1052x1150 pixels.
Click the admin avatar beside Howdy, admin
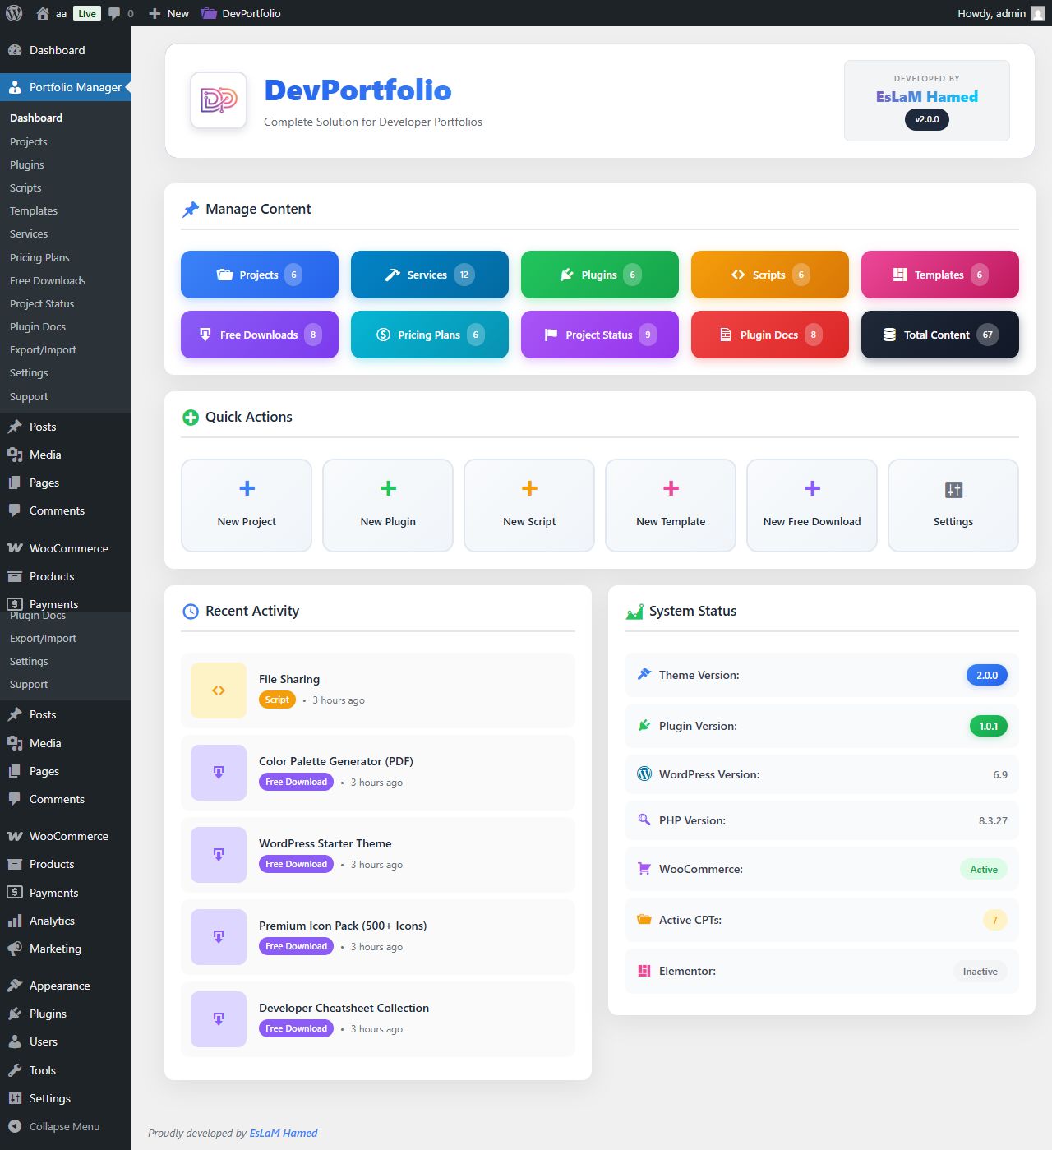[x=1038, y=13]
